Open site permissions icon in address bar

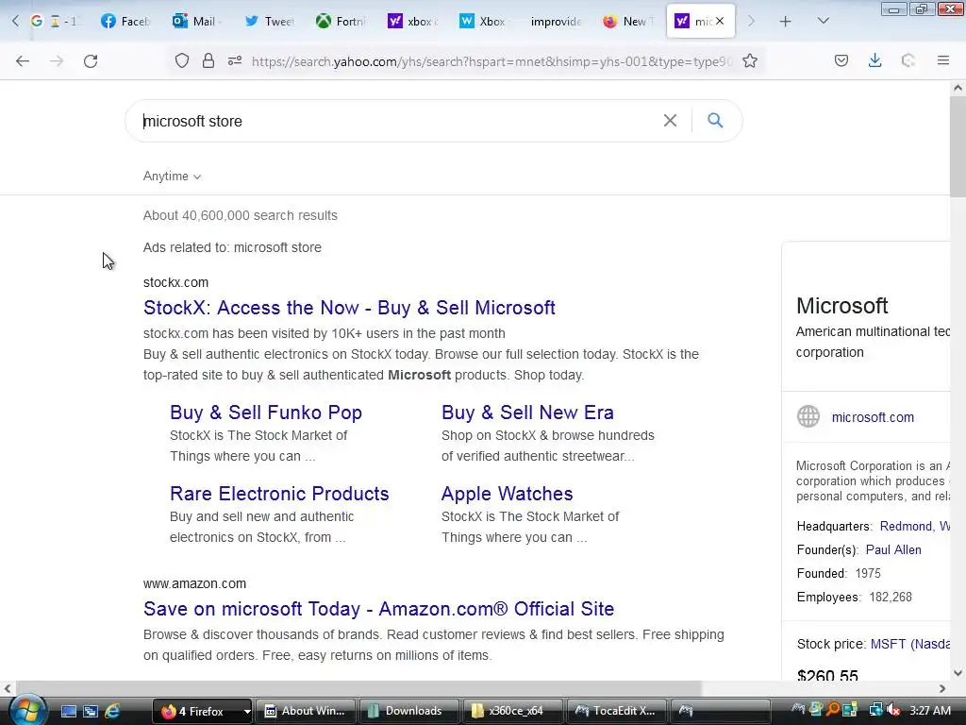tap(235, 61)
